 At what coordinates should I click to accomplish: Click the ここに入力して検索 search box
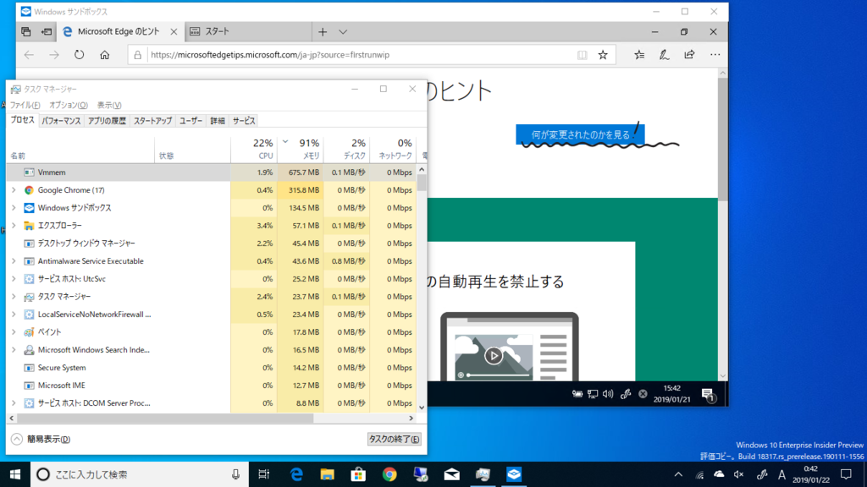tap(140, 474)
